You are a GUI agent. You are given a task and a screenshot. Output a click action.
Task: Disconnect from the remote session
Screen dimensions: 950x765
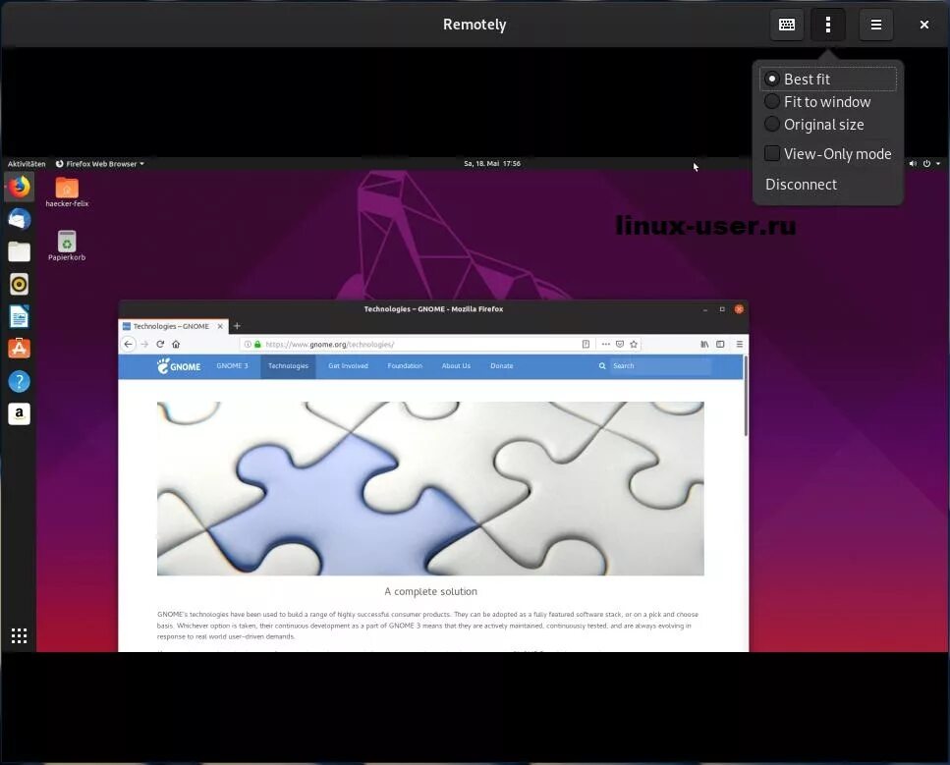tap(801, 185)
